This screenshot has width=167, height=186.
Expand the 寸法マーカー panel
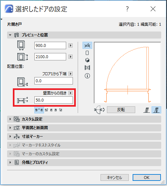coord(10,137)
